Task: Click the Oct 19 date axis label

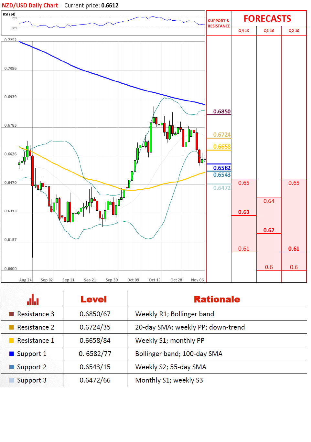Action: point(155,280)
